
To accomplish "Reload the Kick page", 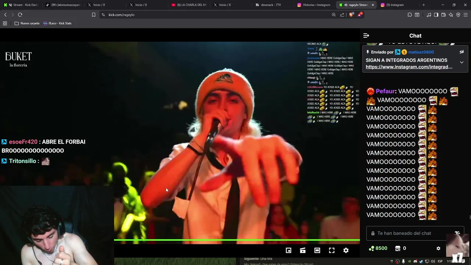I will pos(20,15).
